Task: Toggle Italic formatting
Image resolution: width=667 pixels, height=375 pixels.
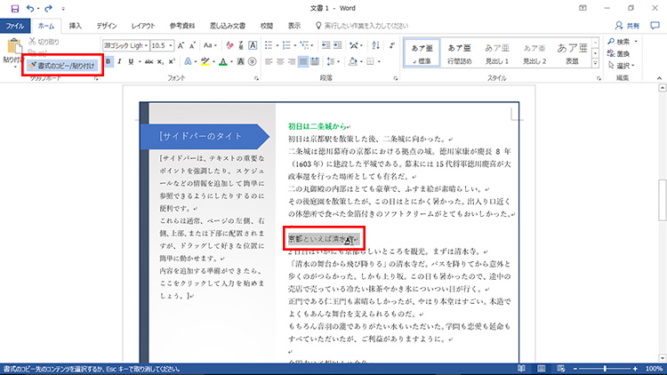Action: 119,61
